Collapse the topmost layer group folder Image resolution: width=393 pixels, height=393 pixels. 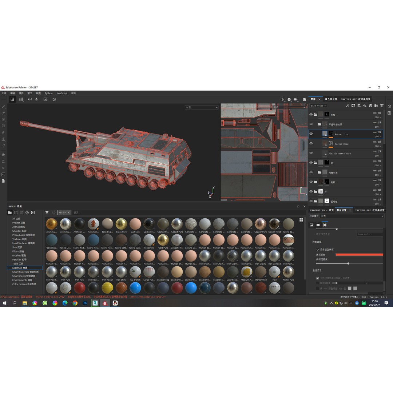coord(315,115)
